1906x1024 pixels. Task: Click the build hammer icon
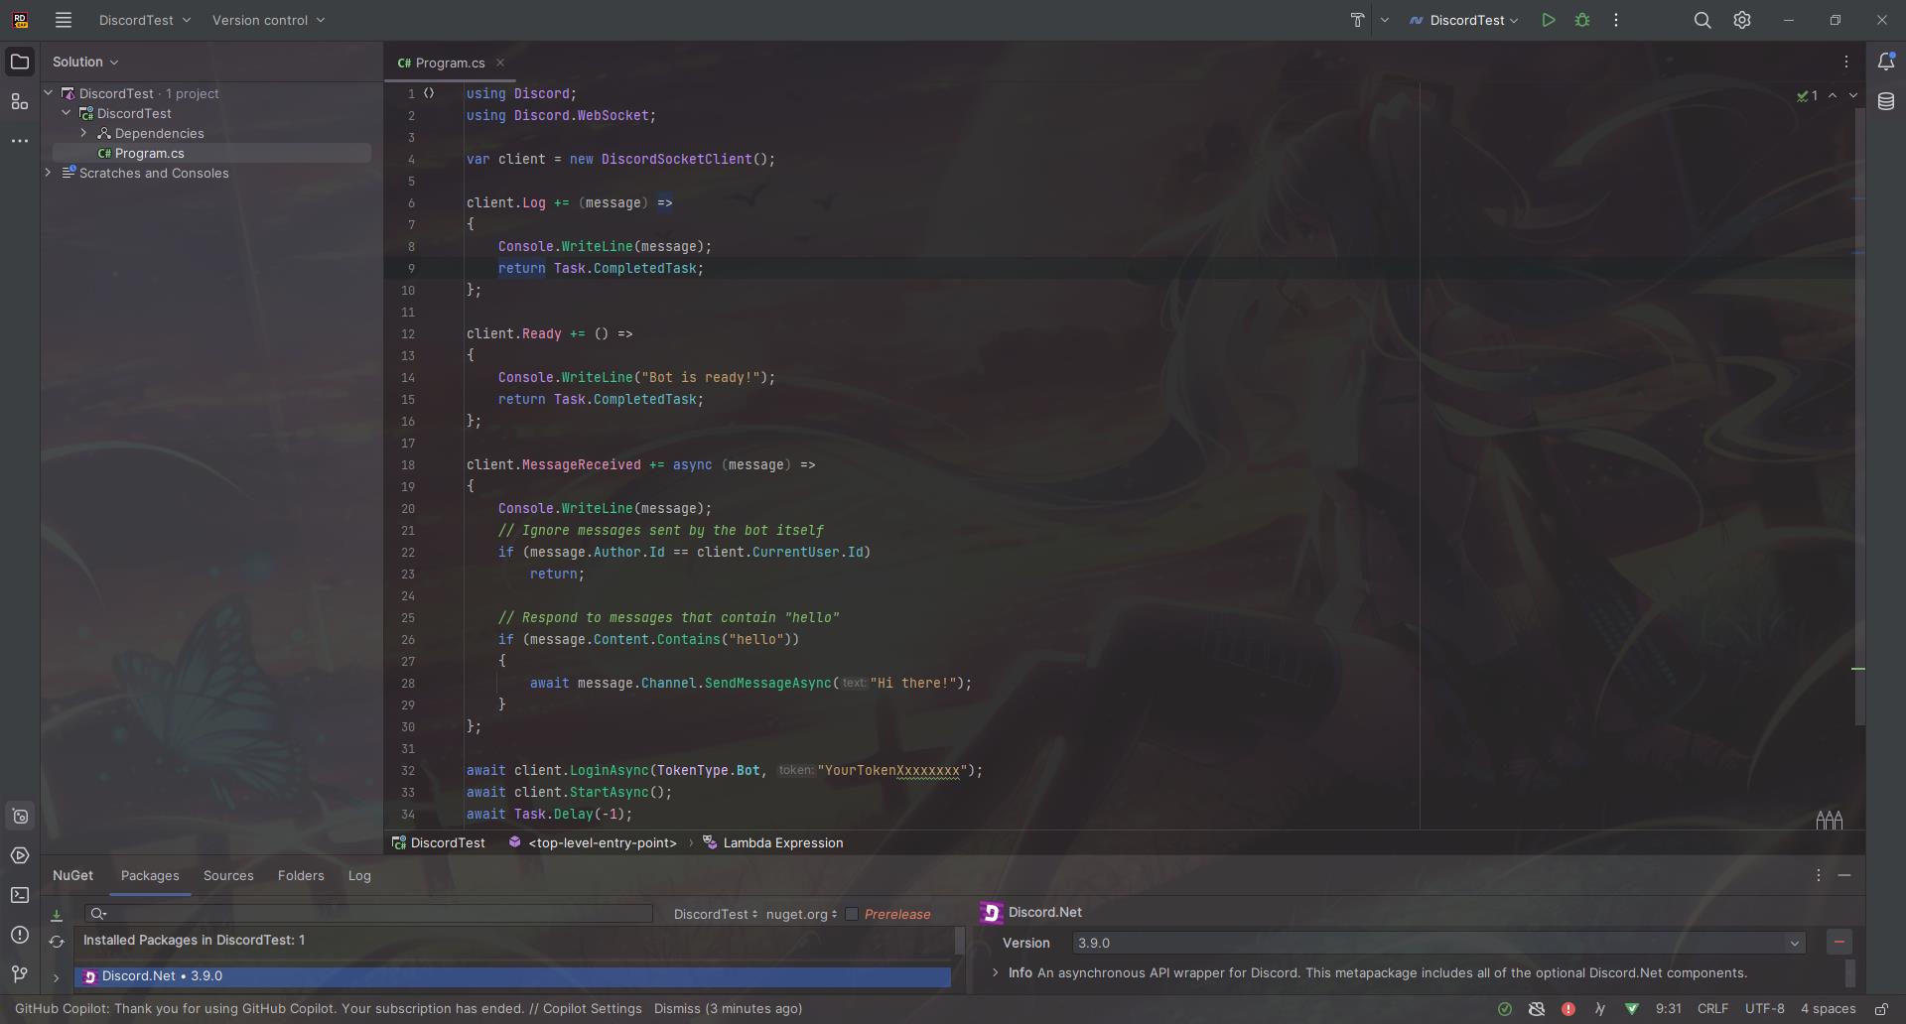click(x=1357, y=20)
